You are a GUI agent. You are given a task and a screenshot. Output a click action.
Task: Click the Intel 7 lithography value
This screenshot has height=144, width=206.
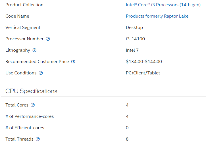[x=132, y=50]
